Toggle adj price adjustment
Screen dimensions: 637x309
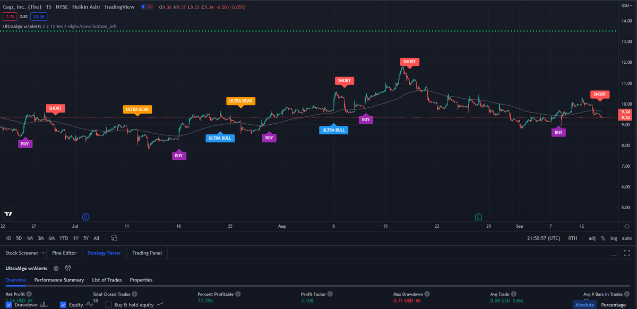point(592,238)
